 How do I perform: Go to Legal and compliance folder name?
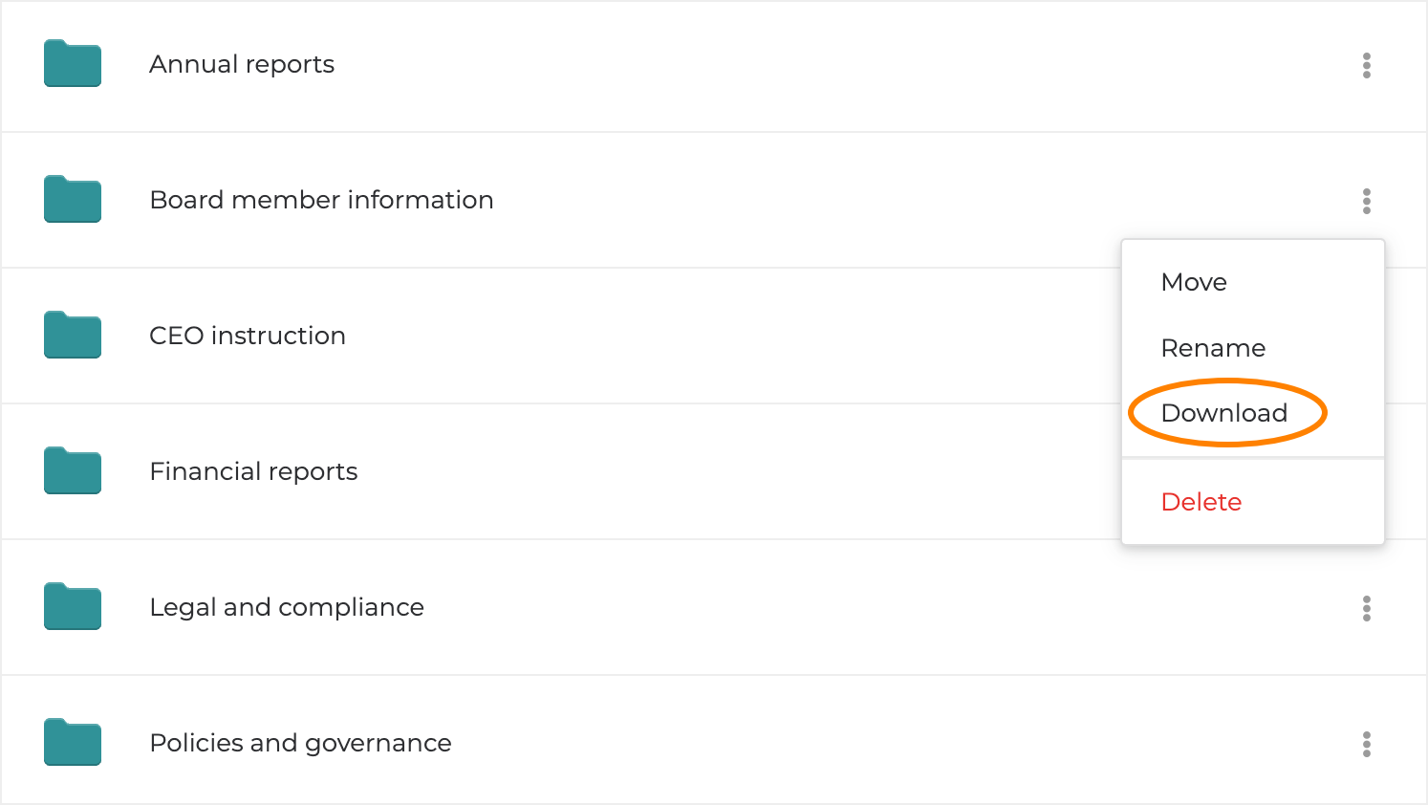[287, 607]
